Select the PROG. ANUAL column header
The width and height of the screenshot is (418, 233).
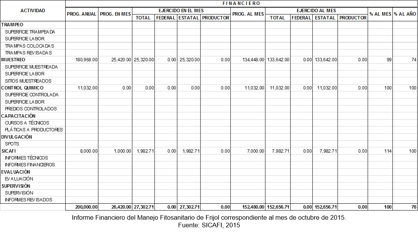click(82, 14)
